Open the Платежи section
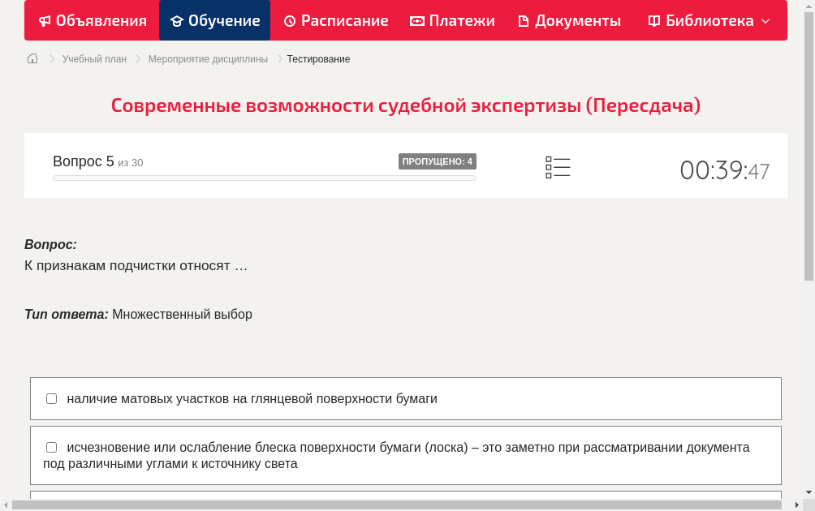This screenshot has height=511, width=815. click(x=451, y=20)
